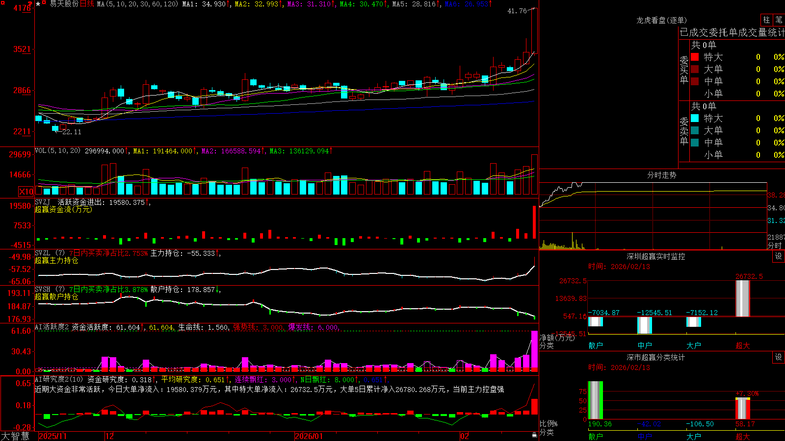Click the 分时走势 panel title

[662, 175]
